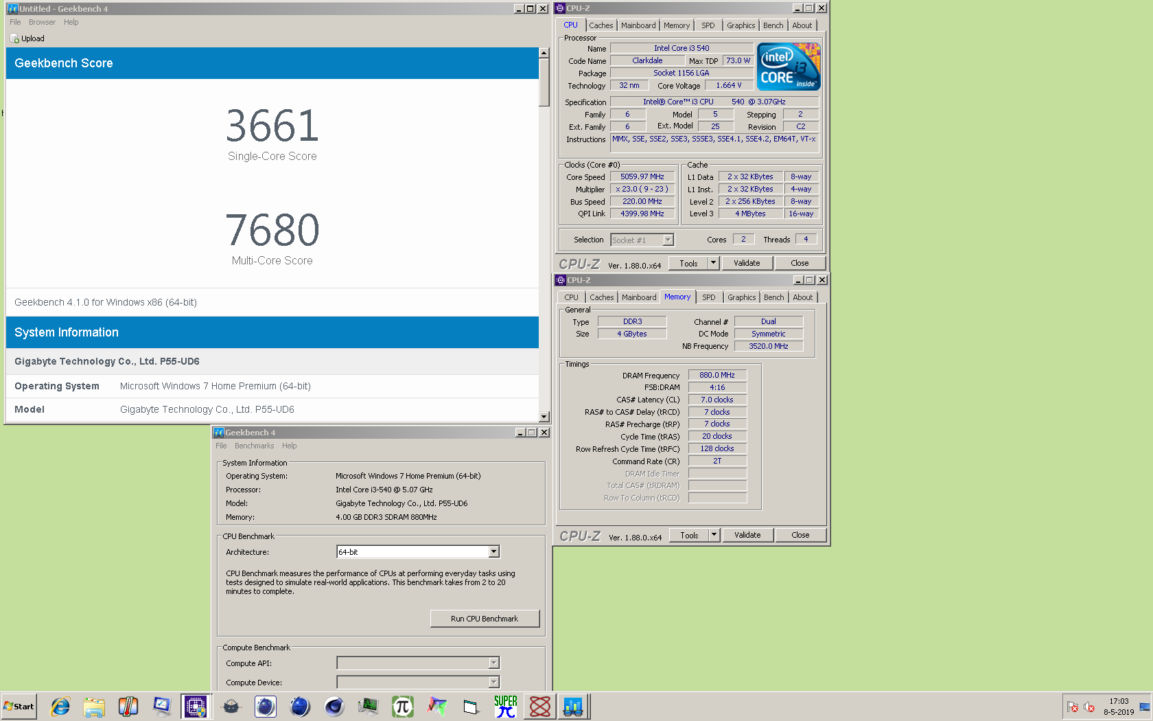This screenshot has height=721, width=1153.
Task: Open the Action Center flag tray icon
Action: pos(1073,707)
